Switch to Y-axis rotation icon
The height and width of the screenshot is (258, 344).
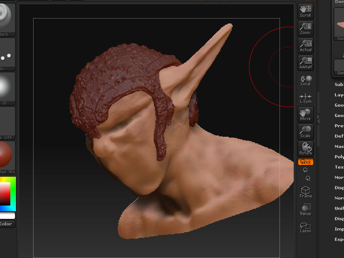coord(305,170)
